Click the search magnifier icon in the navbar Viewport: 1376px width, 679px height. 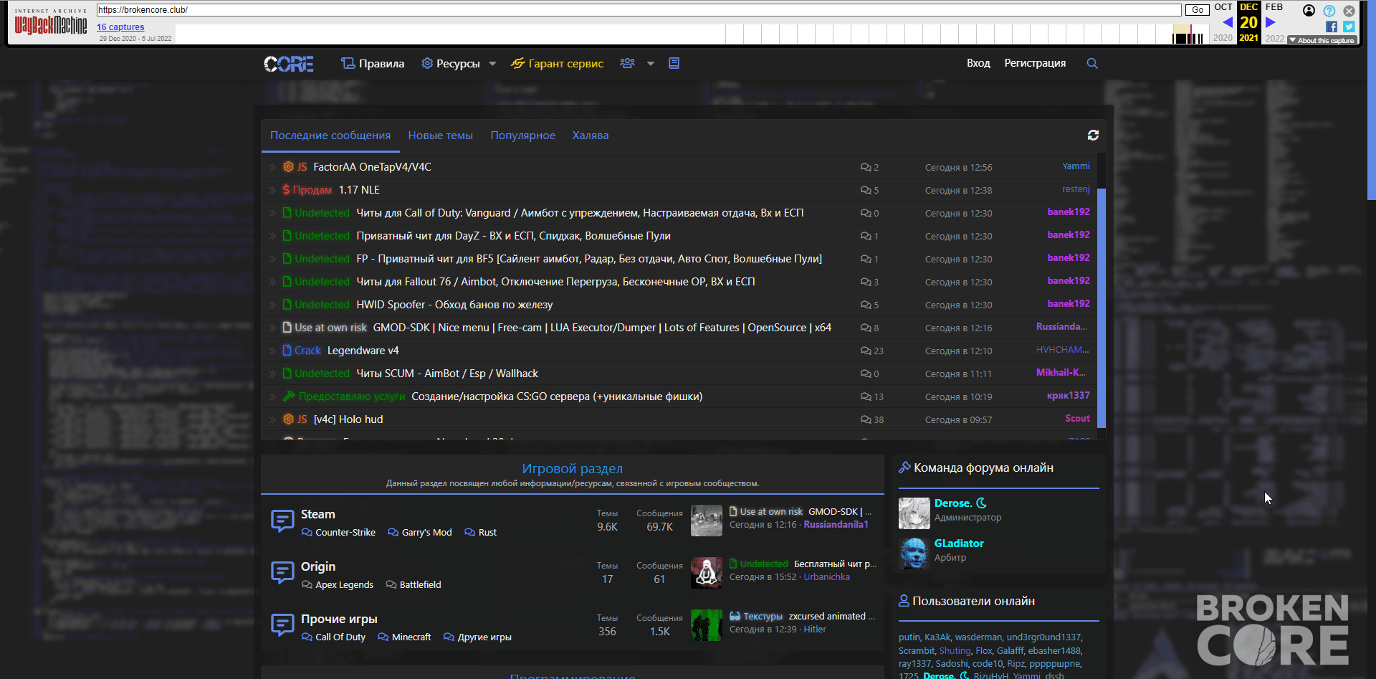tap(1092, 63)
